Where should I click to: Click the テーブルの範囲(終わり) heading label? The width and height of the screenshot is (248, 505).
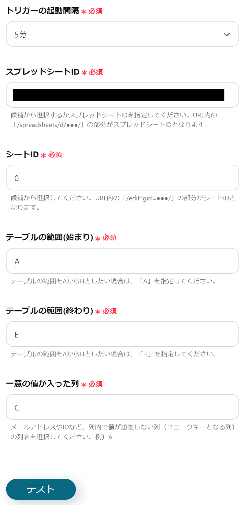click(50, 311)
